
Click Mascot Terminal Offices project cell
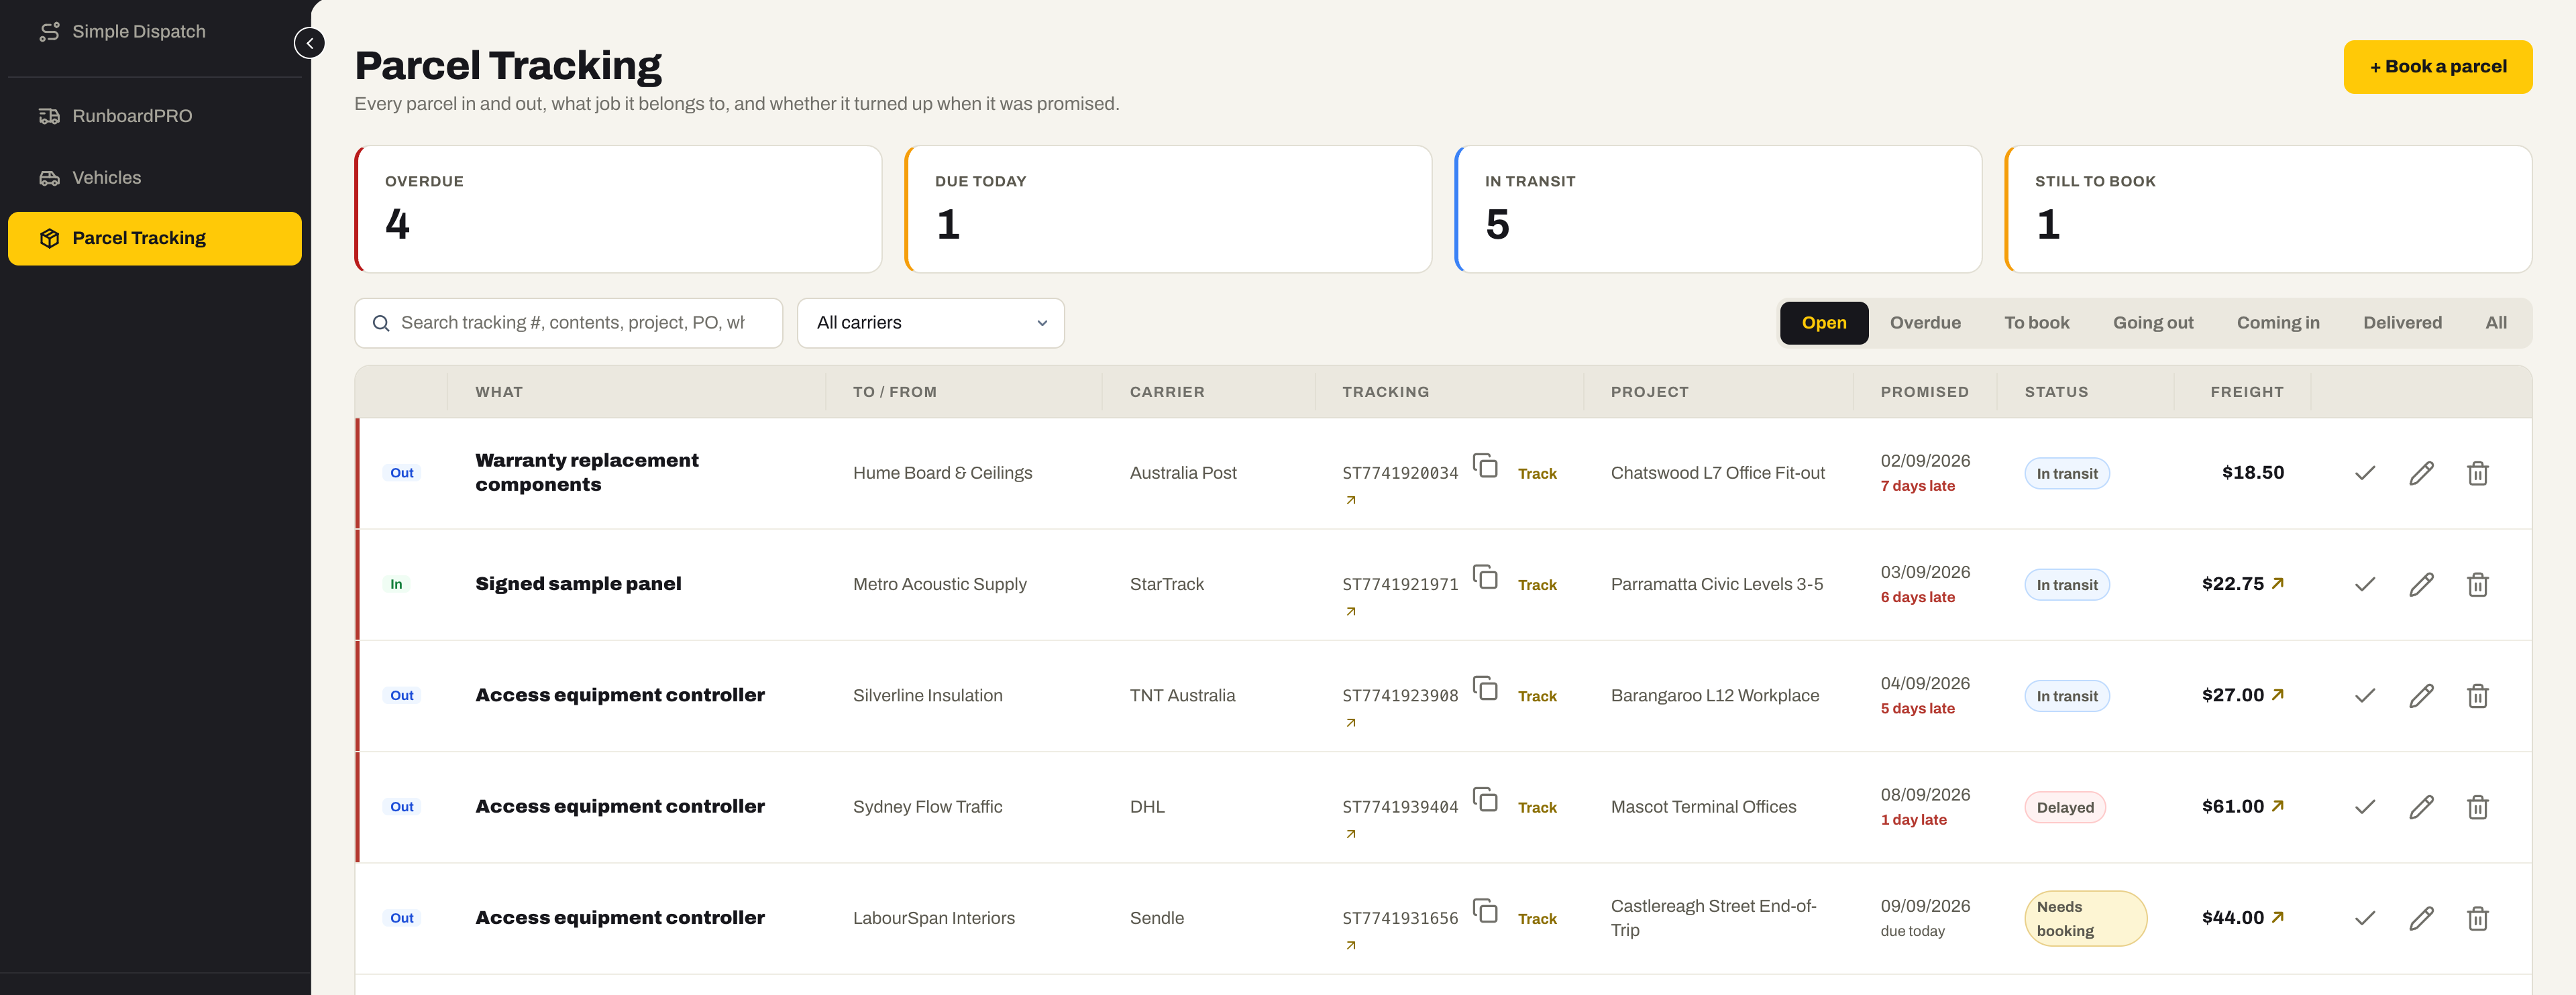[1703, 807]
